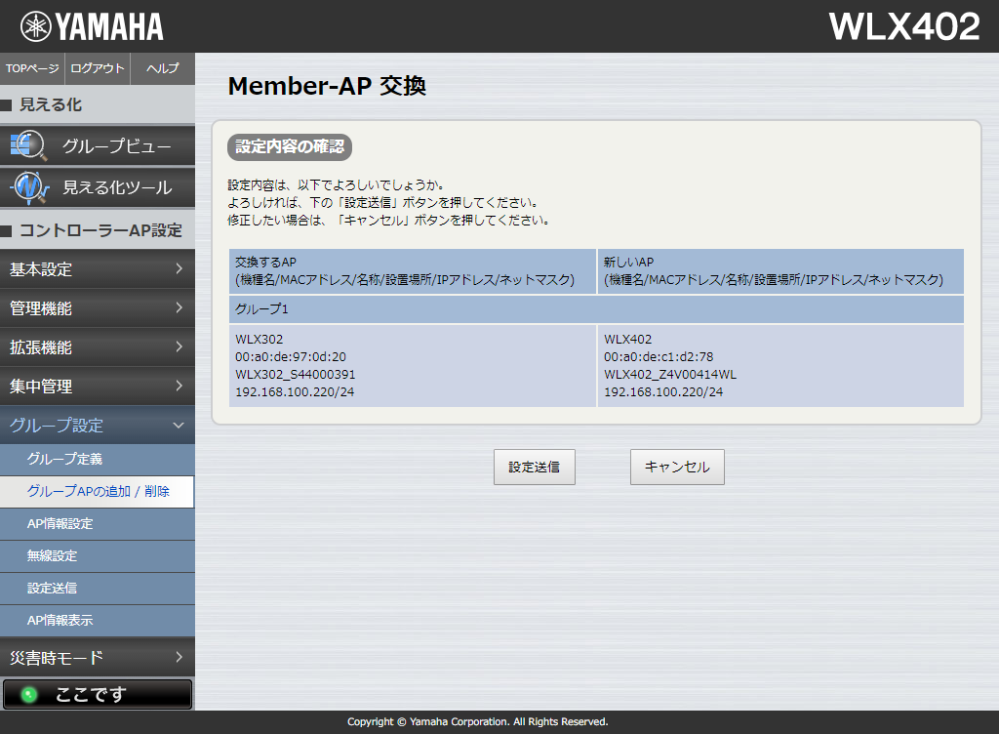This screenshot has height=734, width=999.
Task: Open the AP情報表示 submenu item
Action: pos(60,621)
